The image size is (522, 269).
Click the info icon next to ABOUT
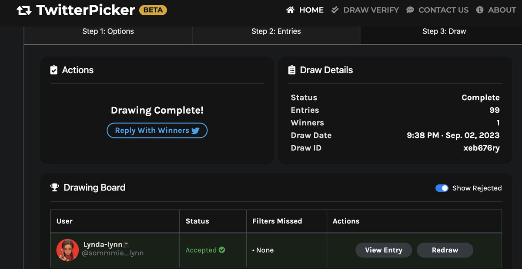(481, 10)
